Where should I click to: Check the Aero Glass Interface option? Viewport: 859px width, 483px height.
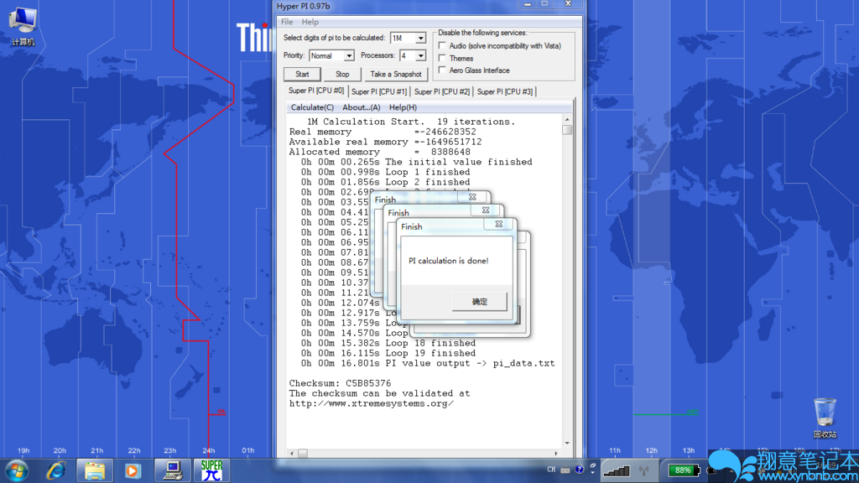coord(443,70)
